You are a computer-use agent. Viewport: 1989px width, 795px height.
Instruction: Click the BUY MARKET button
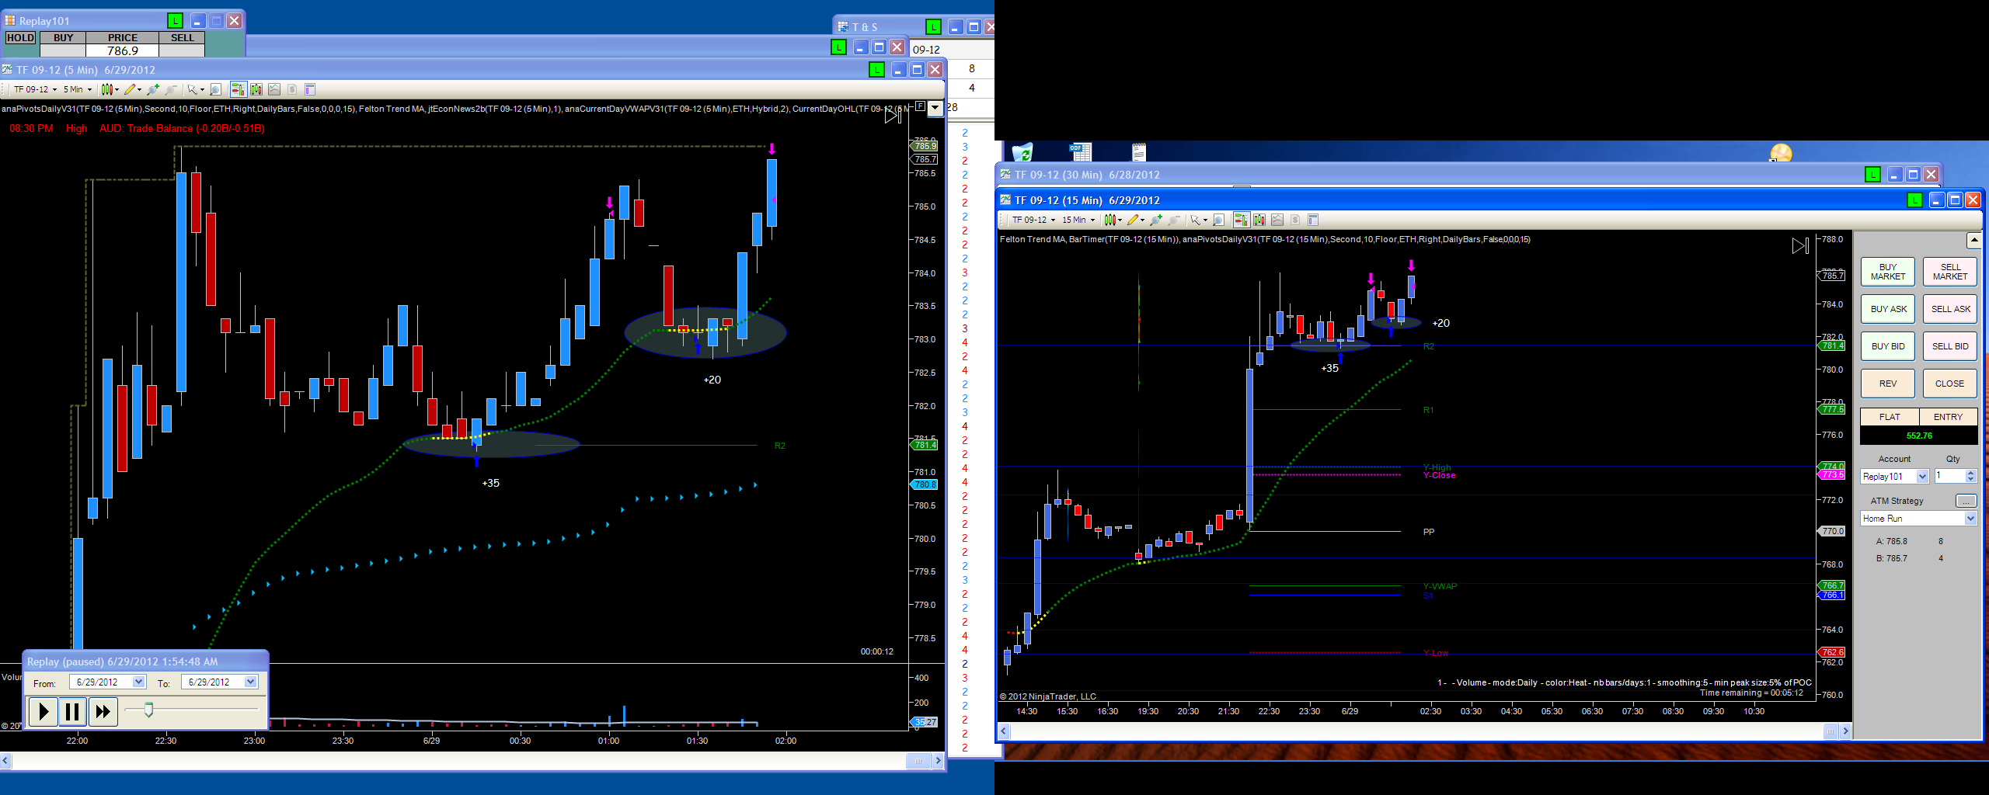point(1888,272)
